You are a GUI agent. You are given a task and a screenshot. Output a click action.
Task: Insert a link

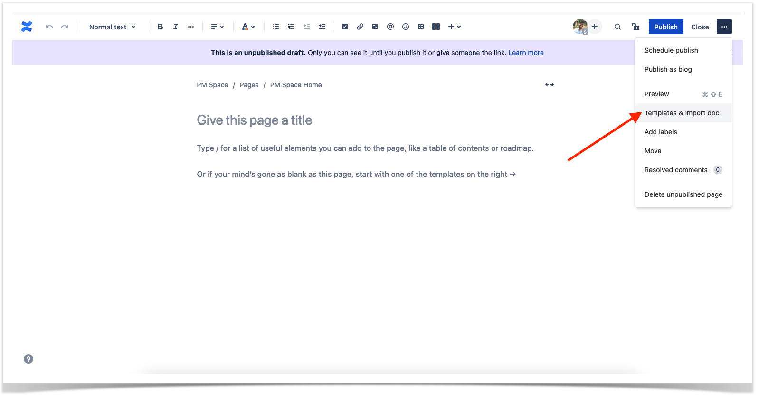[x=360, y=27]
